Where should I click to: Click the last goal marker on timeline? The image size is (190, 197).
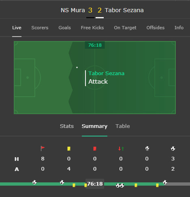(x=165, y=182)
